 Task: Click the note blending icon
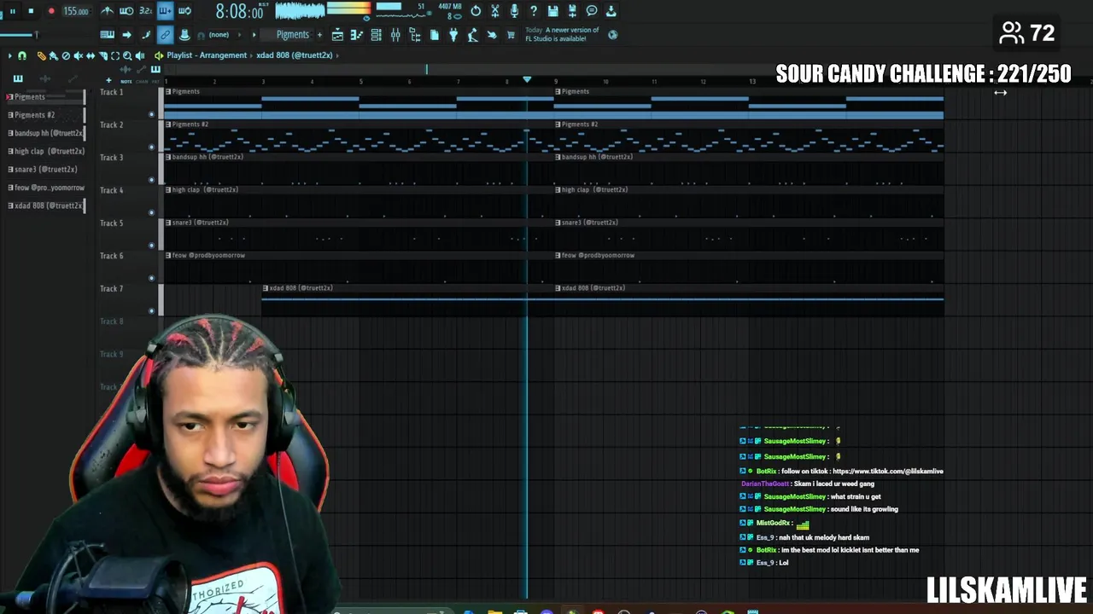pos(146,35)
